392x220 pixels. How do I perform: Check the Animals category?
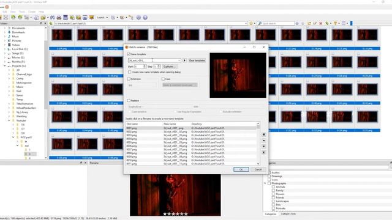point(274,187)
